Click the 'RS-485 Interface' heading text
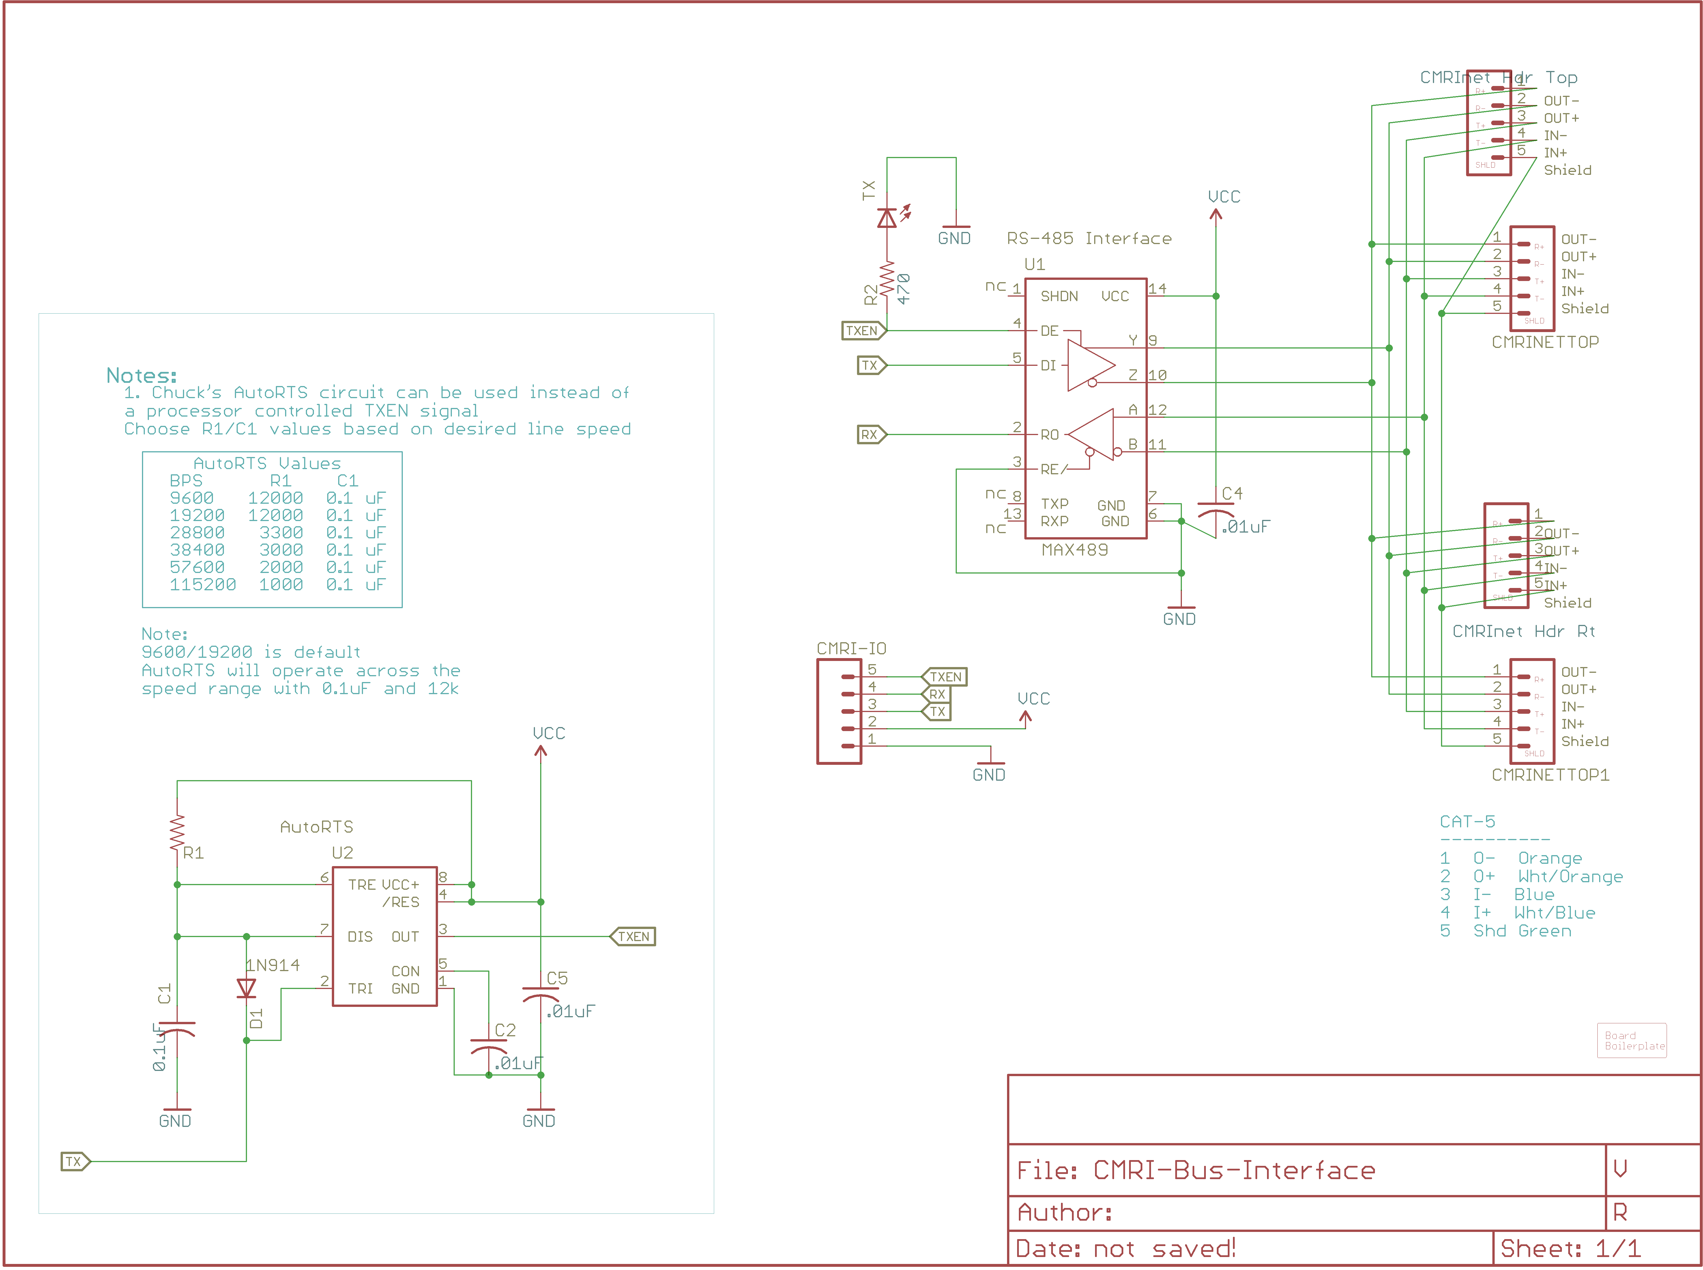1703x1270 pixels. [1090, 239]
